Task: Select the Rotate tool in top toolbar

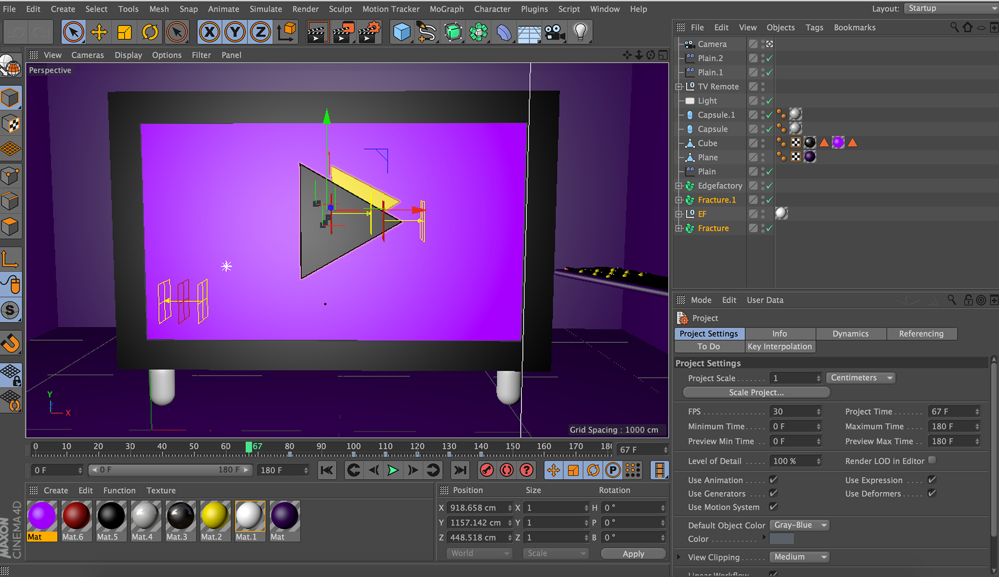Action: (x=150, y=32)
